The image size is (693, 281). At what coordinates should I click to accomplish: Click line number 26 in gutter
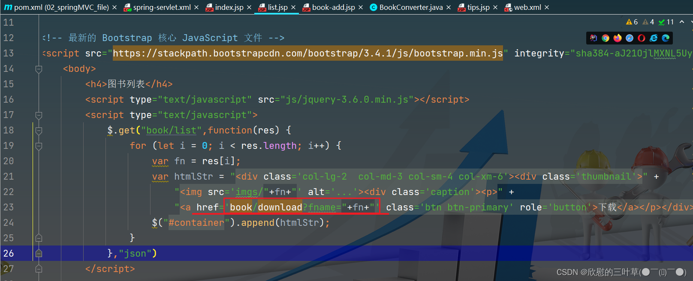[x=9, y=253]
